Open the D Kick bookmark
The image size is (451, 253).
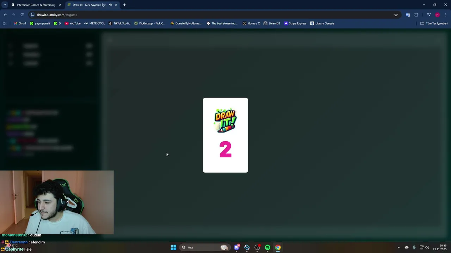pos(57,24)
